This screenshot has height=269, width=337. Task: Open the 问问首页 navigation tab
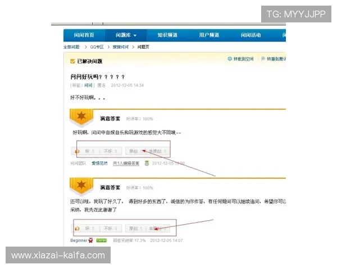click(x=84, y=35)
